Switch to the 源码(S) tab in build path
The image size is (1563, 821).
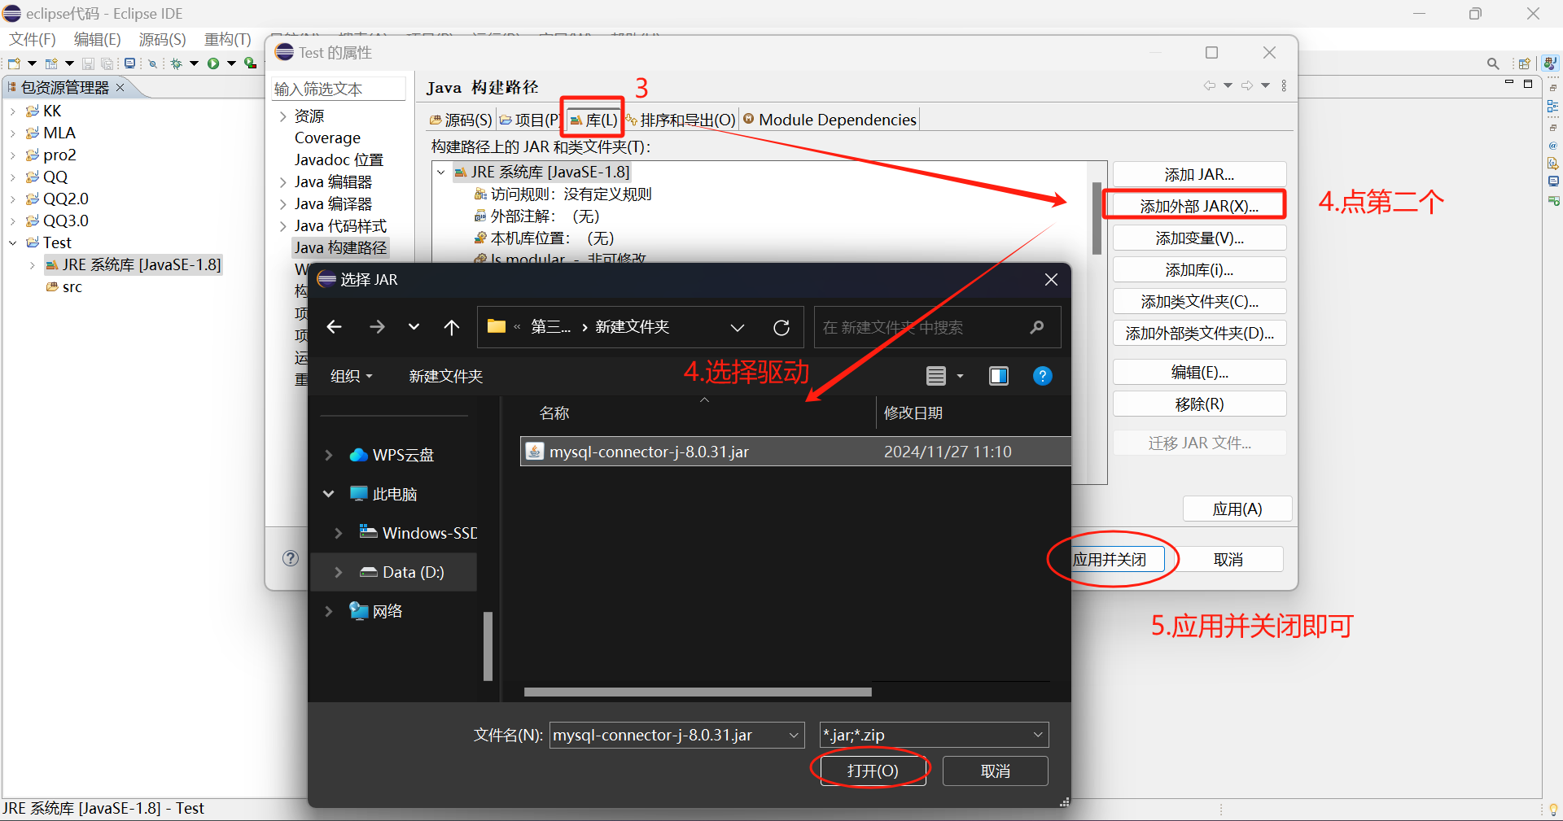[x=461, y=120]
